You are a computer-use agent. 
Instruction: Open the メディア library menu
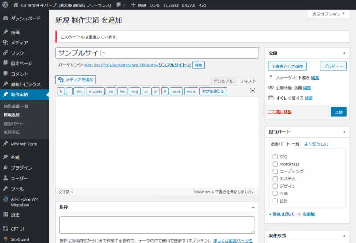pos(19,43)
